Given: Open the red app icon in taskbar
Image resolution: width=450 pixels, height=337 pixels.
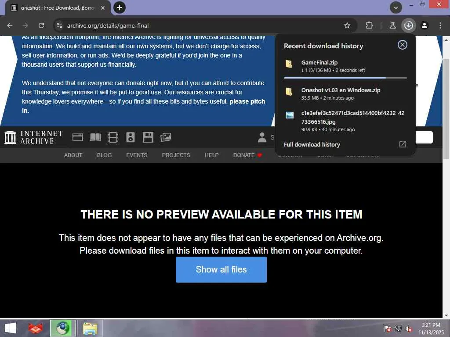Looking at the screenshot, I should 36,328.
